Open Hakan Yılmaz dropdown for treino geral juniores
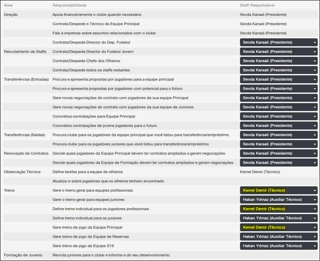The width and height of the screenshot is (320, 261). coord(278,199)
